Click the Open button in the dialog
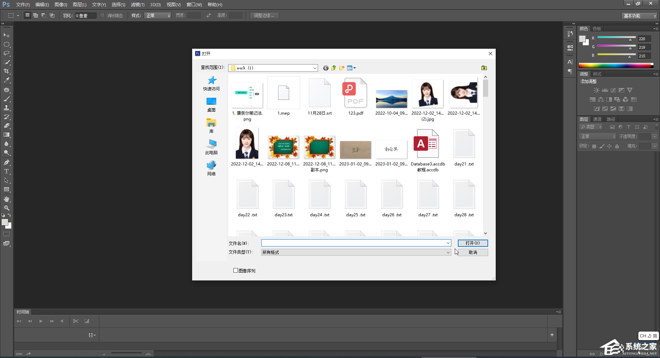 click(473, 243)
